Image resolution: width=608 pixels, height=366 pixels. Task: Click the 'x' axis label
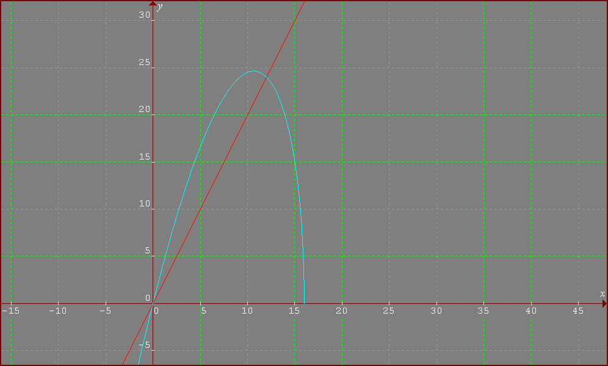(x=602, y=294)
